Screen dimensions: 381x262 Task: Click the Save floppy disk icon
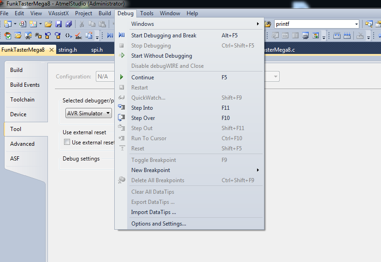(59, 24)
